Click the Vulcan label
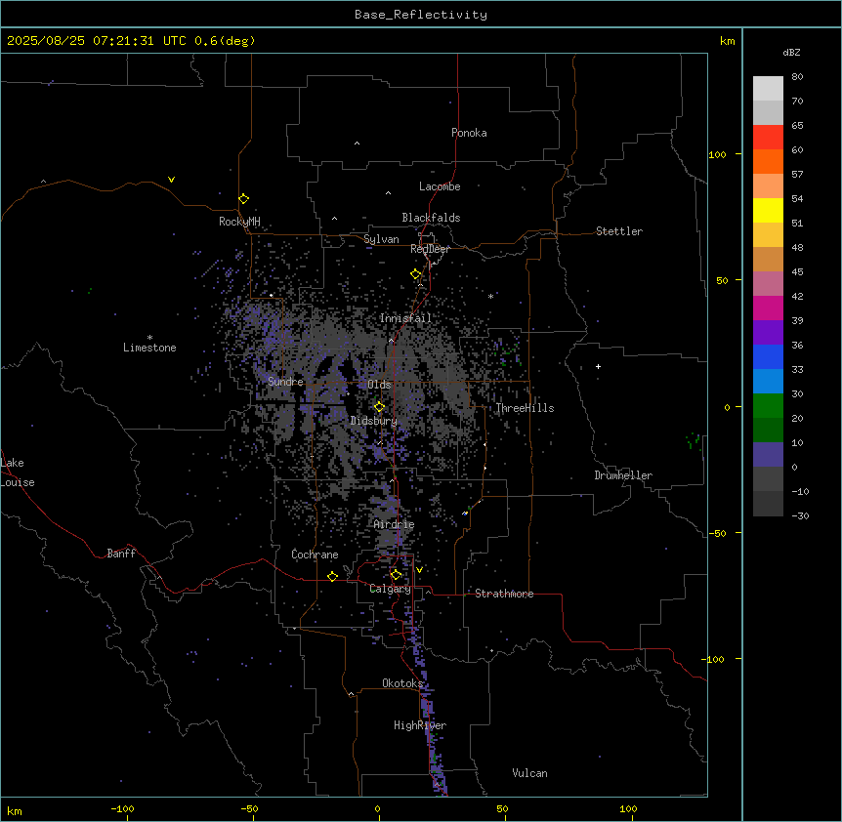The width and height of the screenshot is (842, 822). tap(530, 773)
